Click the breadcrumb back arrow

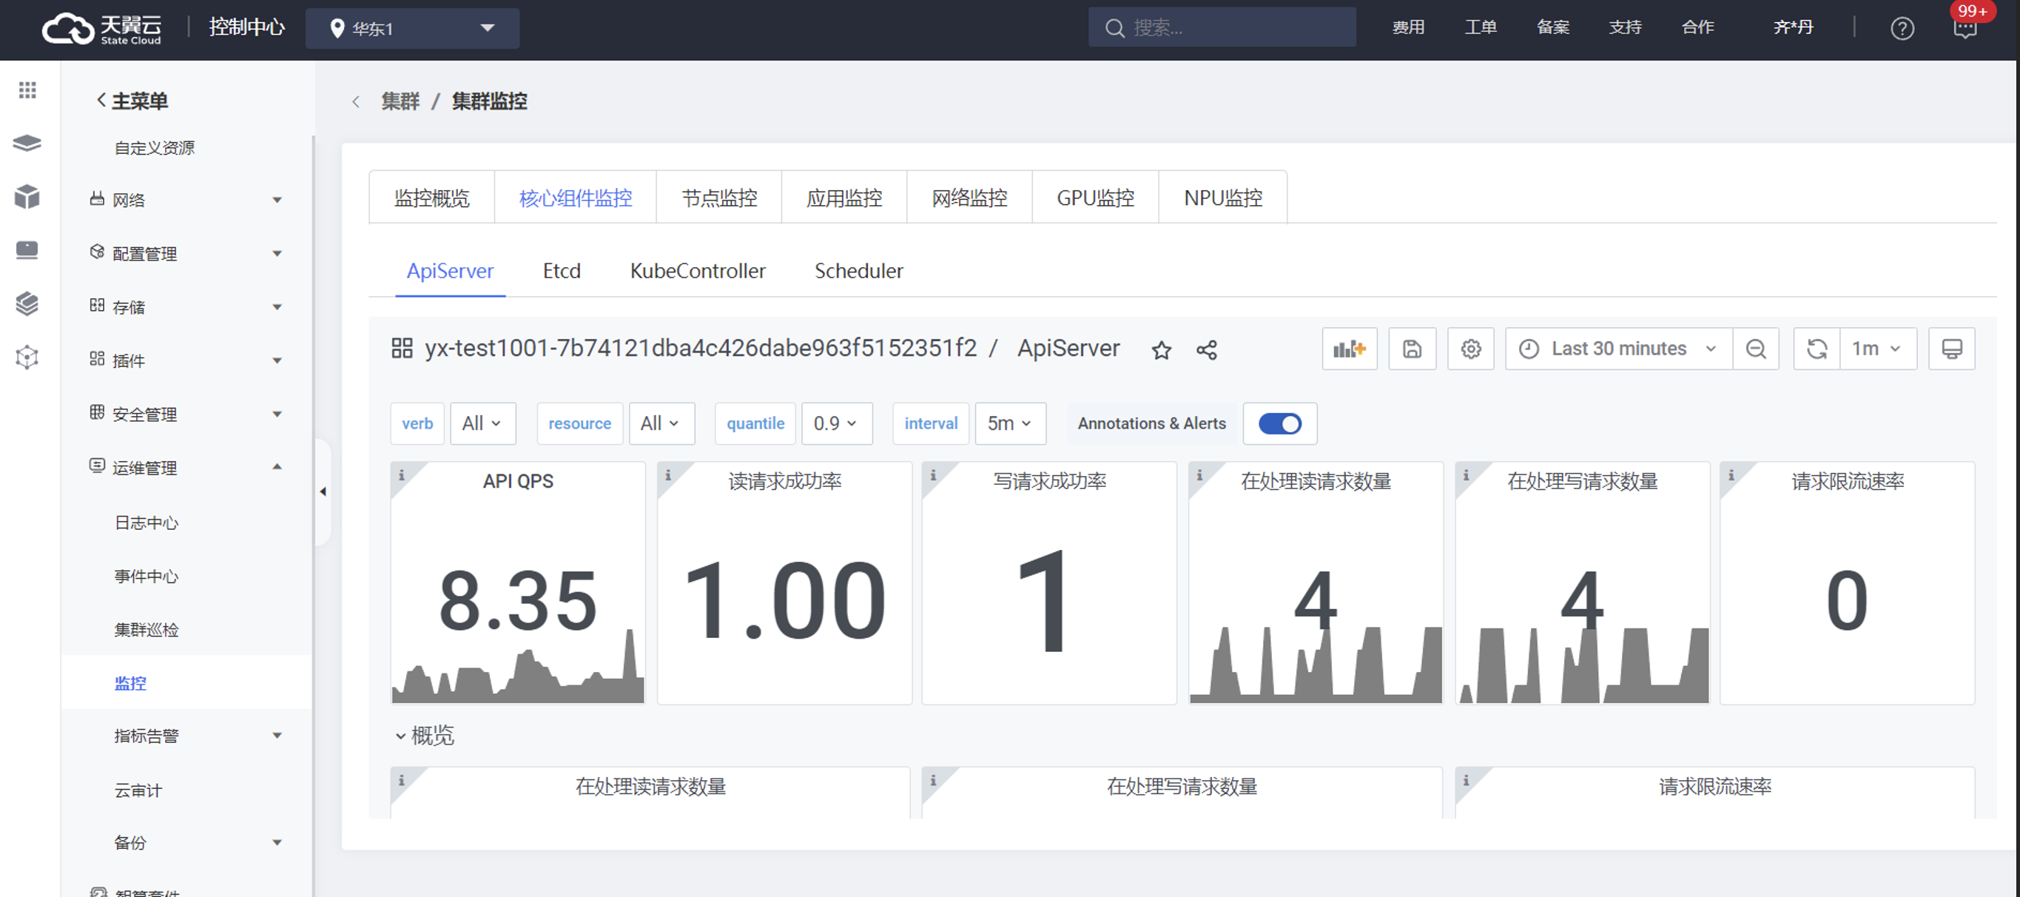point(356,101)
